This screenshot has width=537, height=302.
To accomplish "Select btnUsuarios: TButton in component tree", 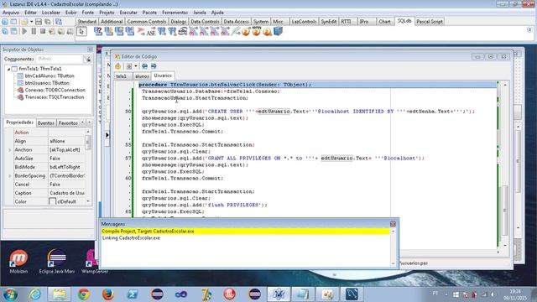I will 47,83.
